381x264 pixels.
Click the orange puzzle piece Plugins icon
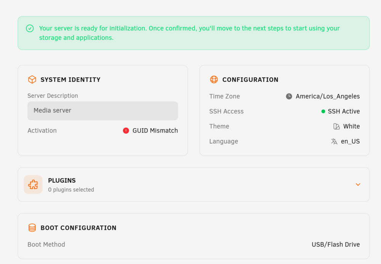pyautogui.click(x=33, y=185)
